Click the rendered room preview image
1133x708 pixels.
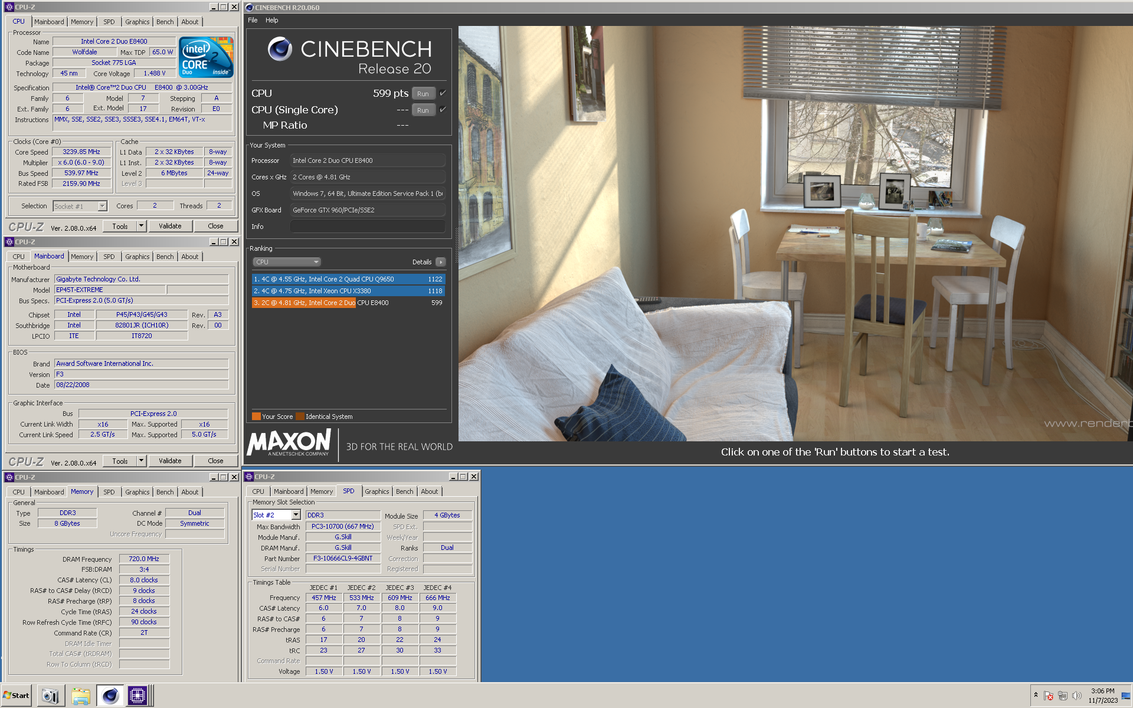795,233
